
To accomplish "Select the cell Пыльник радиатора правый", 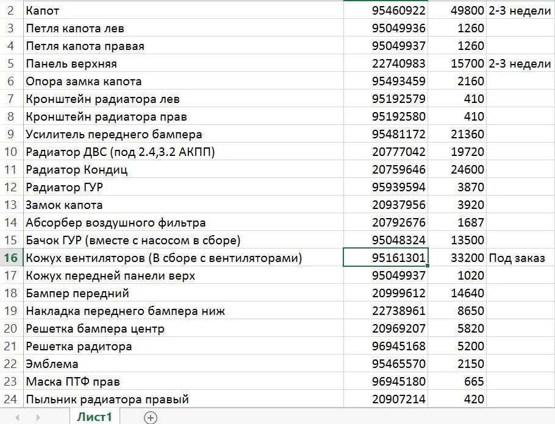I will (184, 399).
